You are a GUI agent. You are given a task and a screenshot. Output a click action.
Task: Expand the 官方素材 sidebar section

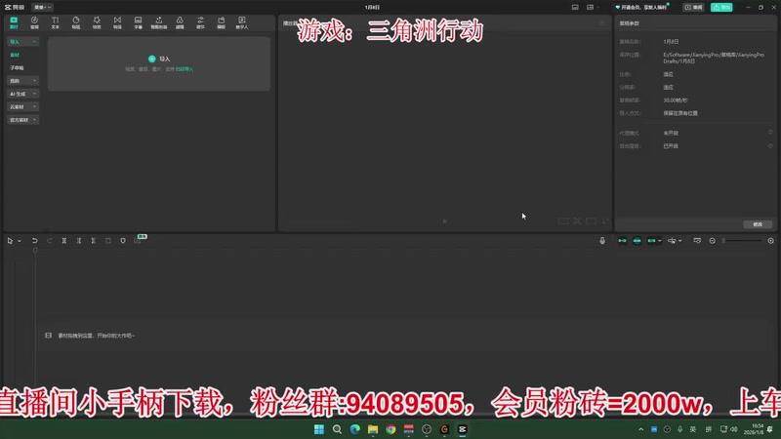22,120
